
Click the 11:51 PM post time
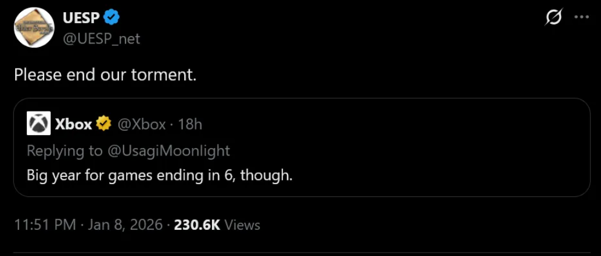tap(45, 225)
